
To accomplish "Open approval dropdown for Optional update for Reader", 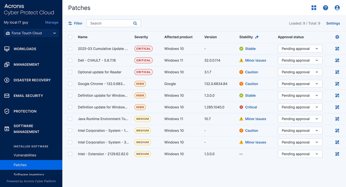I will point(300,72).
